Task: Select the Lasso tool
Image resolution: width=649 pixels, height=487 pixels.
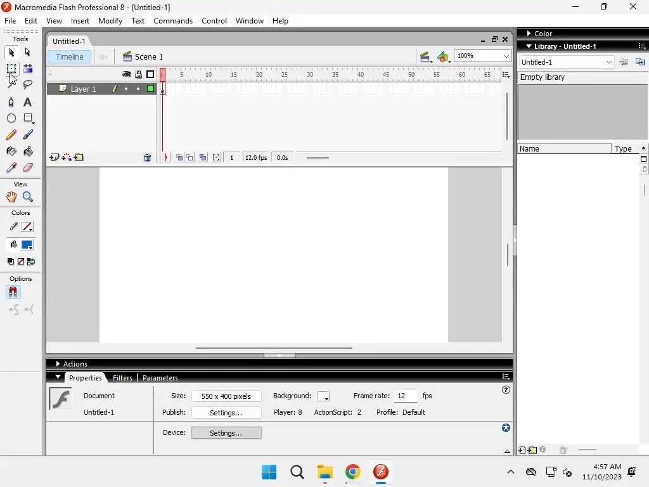Action: click(x=28, y=84)
